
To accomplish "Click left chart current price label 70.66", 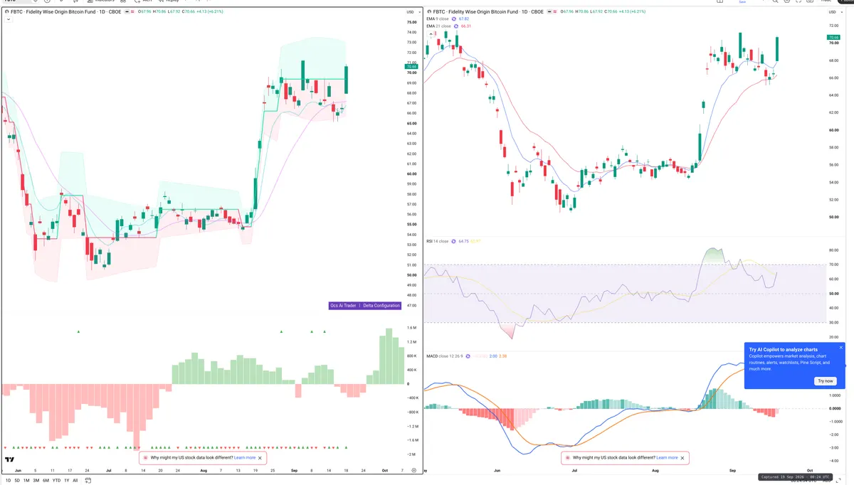I will coord(411,66).
